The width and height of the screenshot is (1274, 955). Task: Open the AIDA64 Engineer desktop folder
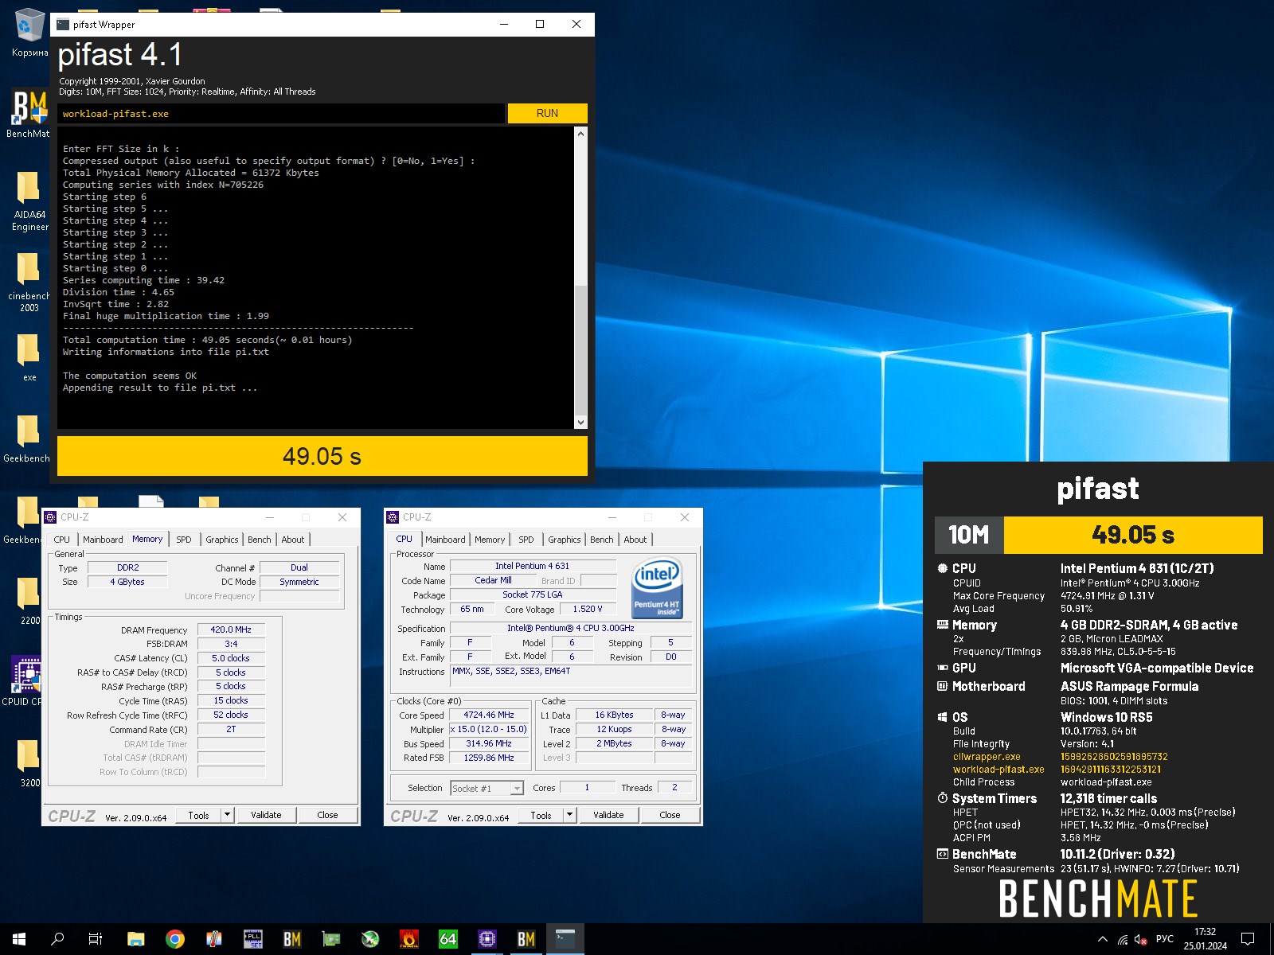pos(29,201)
